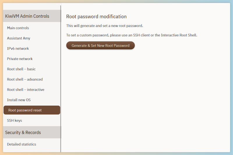The image size is (233, 155).
Task: Collapse the KiwiVM Admin Controls section header
Action: pos(32,16)
